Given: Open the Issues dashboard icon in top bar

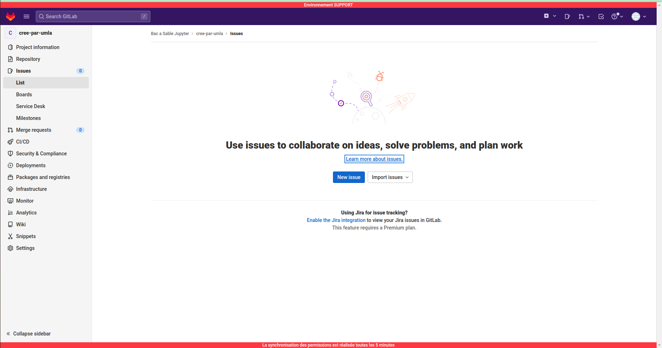Looking at the screenshot, I should pyautogui.click(x=567, y=16).
